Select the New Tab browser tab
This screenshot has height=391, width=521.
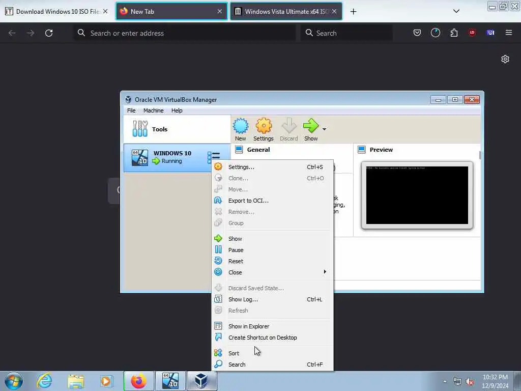coord(171,11)
